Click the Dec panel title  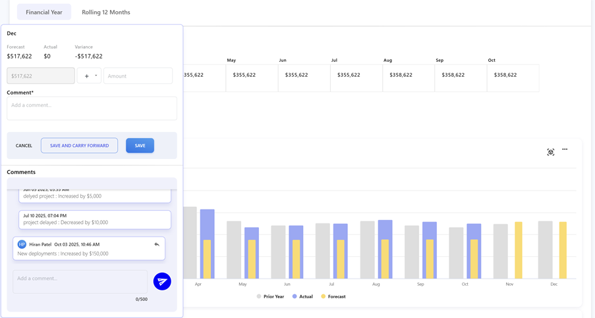11,34
